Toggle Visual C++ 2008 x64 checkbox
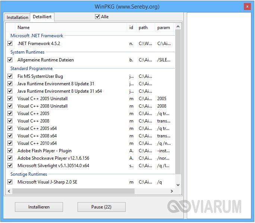Viewport: 255px width, 223px height. tap(10, 136)
